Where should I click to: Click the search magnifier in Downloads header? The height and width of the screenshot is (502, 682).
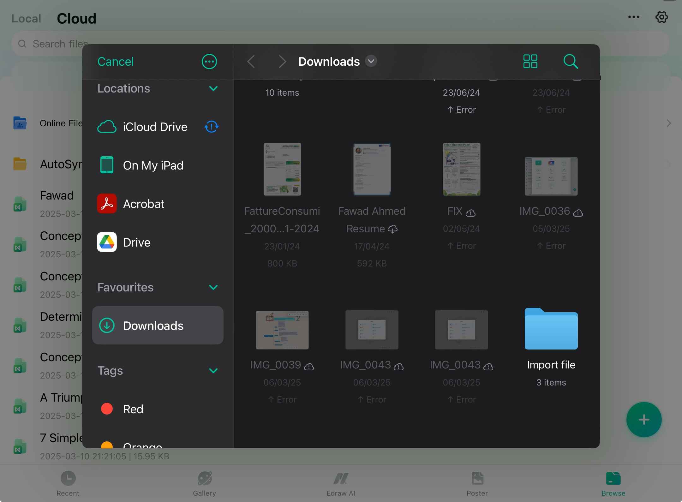coord(571,61)
